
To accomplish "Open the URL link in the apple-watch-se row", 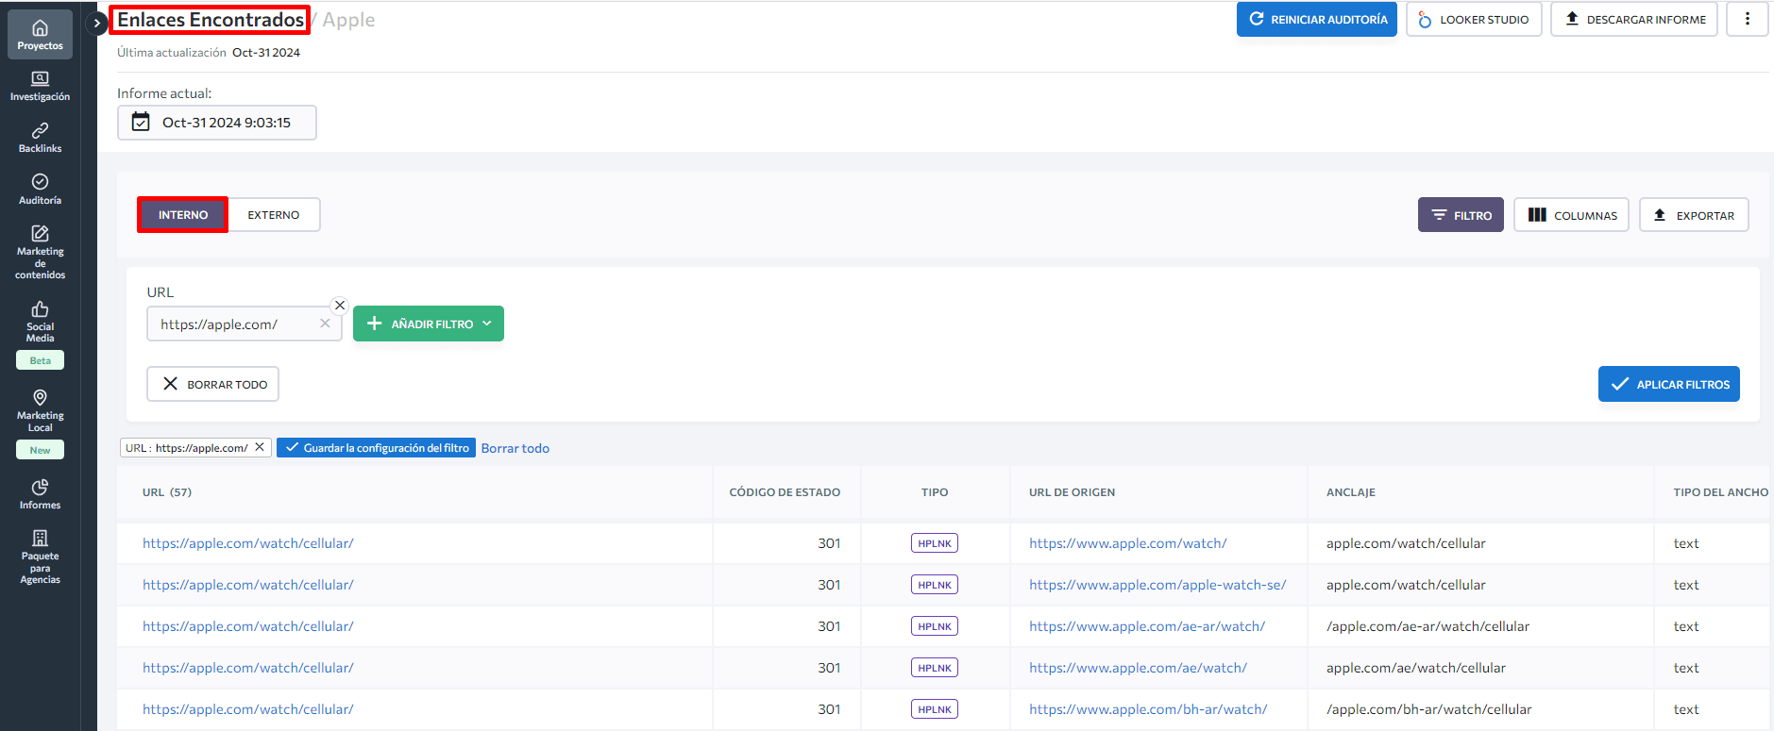I will click(247, 585).
